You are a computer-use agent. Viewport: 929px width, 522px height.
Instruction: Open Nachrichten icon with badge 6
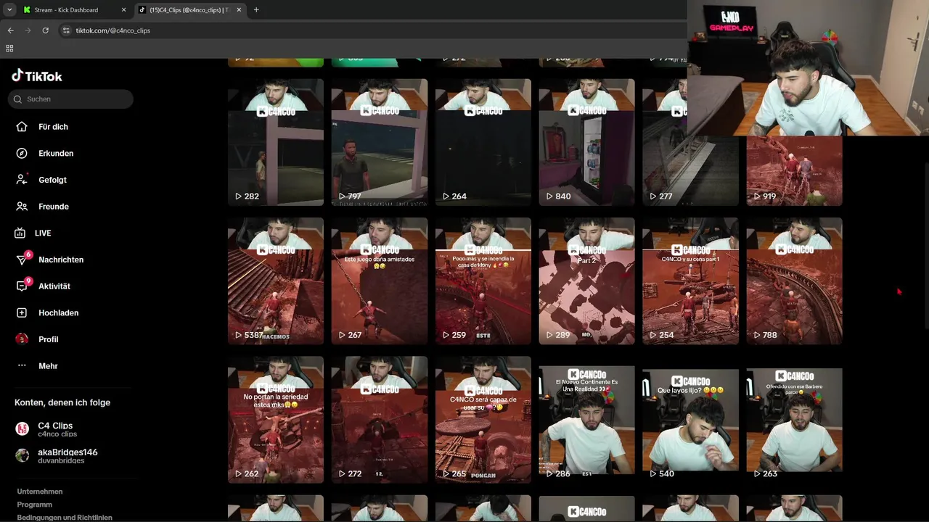coord(22,260)
